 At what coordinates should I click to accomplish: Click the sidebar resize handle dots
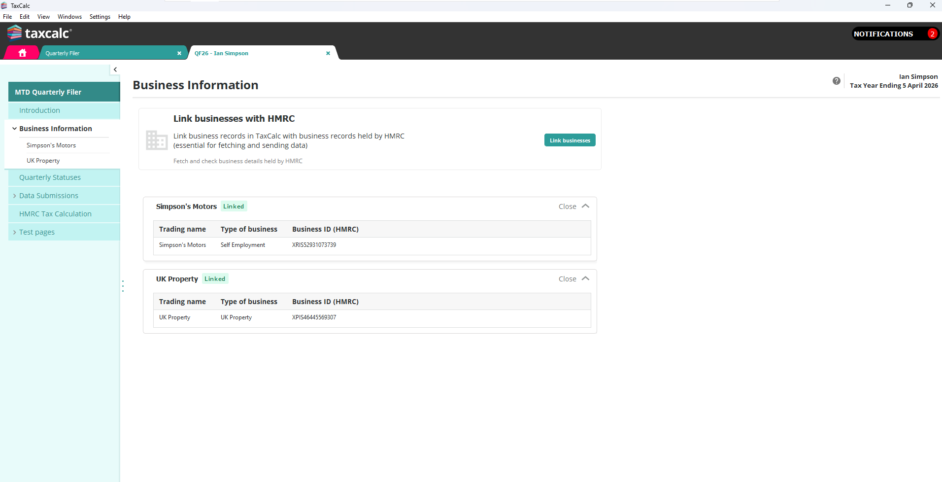[x=123, y=286]
